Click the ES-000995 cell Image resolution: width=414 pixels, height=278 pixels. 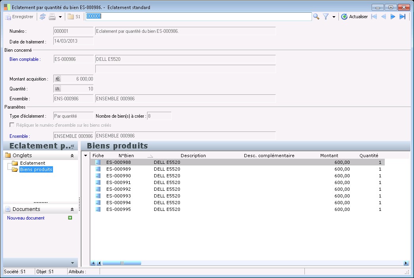119,209
